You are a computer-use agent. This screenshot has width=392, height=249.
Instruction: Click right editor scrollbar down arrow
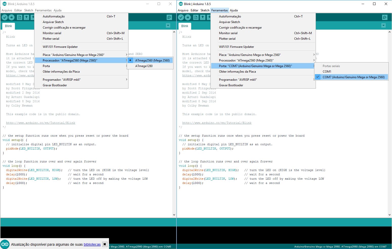tap(389, 215)
